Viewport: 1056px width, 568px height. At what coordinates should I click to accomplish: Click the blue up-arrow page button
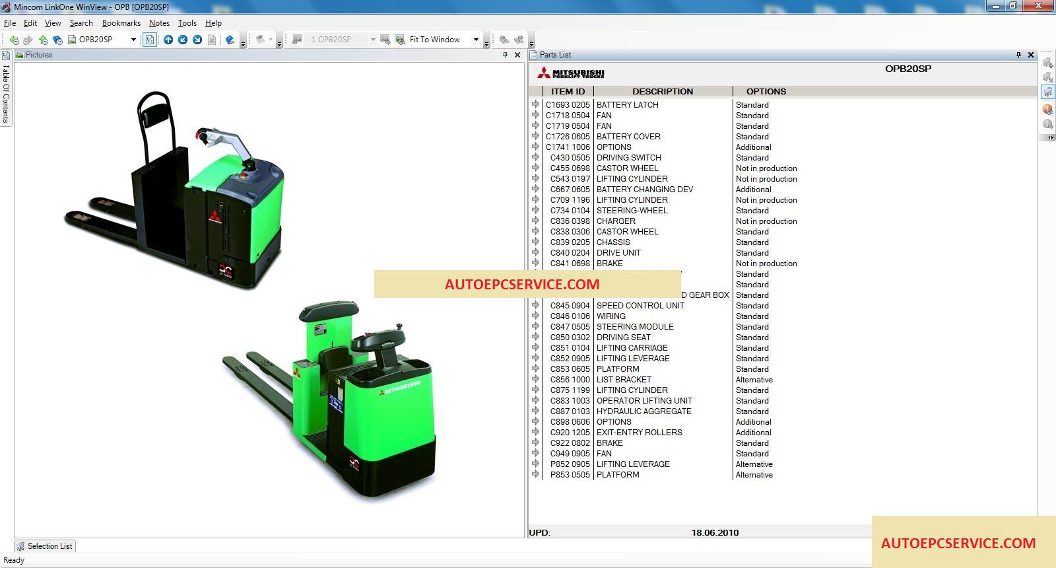[168, 40]
